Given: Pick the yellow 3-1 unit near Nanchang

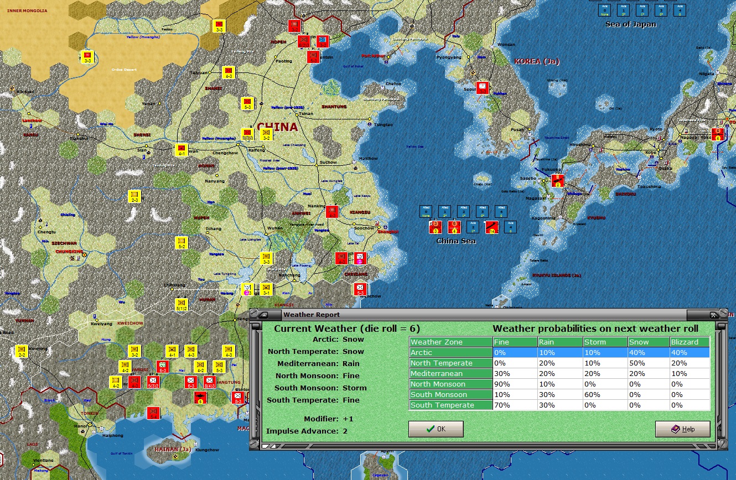Looking at the screenshot, I should click(x=266, y=289).
